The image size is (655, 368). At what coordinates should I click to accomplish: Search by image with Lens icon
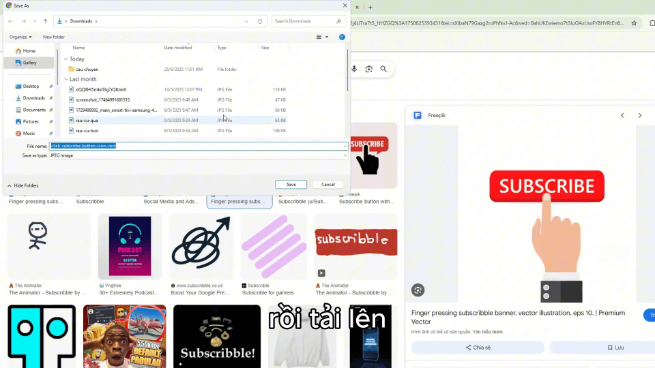click(x=369, y=70)
